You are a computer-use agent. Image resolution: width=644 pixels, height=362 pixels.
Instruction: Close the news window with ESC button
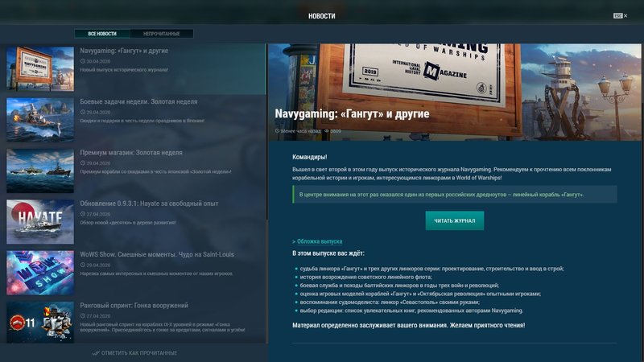[620, 15]
